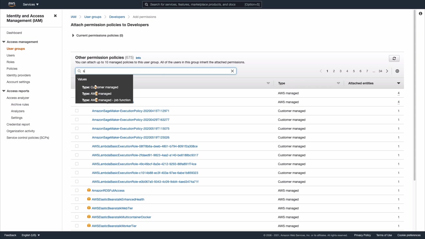425x239 pixels.
Task: Close the IAM navigation sidebar
Action: click(x=55, y=16)
